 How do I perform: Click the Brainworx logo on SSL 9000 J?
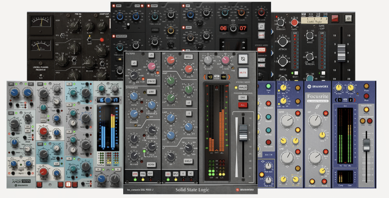[x=245, y=190]
